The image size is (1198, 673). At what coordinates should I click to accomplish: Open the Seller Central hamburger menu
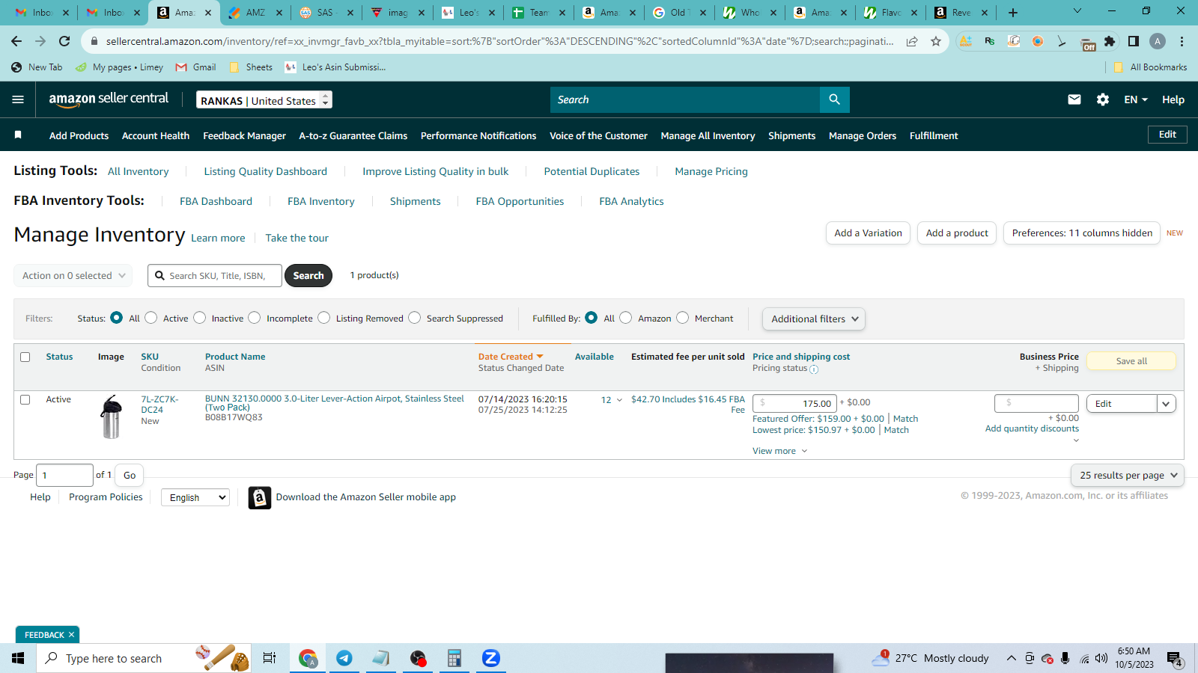coord(18,99)
